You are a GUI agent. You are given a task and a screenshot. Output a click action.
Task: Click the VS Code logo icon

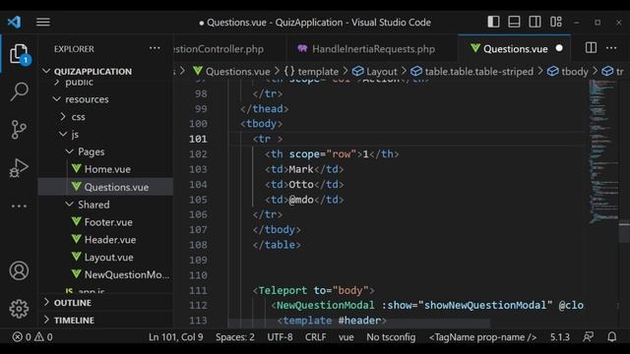14,22
